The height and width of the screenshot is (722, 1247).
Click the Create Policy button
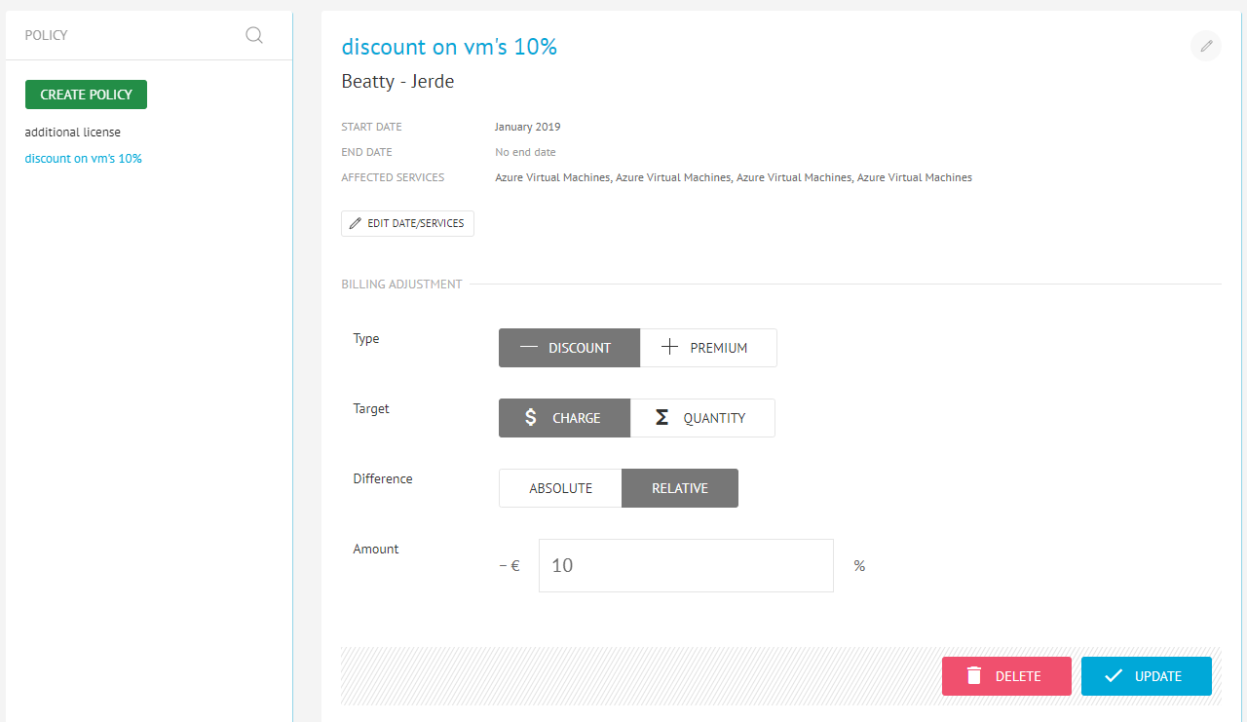pos(86,95)
